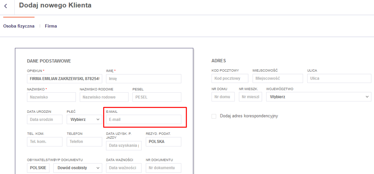Screen dimensions: 374x174
Task: Focus the Imię text field
Action: (x=143, y=79)
